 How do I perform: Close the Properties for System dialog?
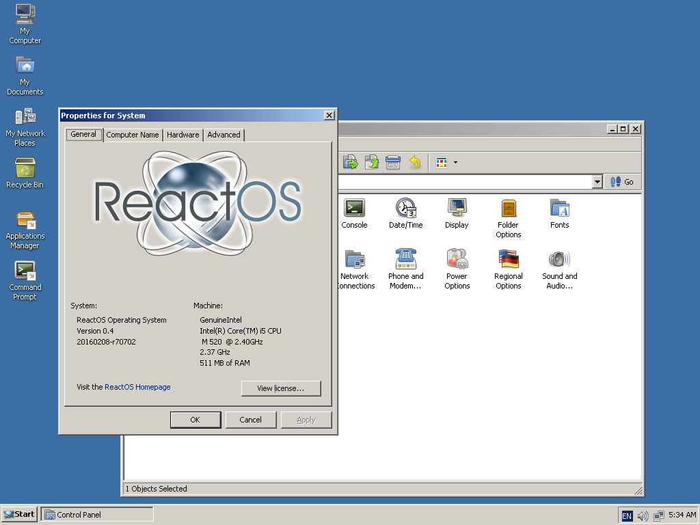[x=329, y=115]
